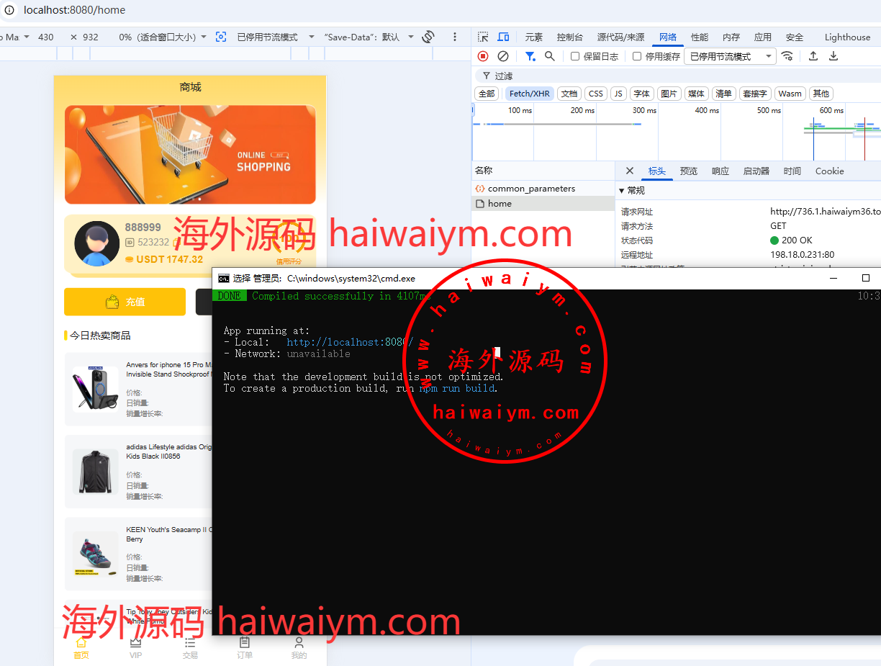Screen dimensions: 881x666
Task: Open device toolbar three-dot menu
Action: 455,37
